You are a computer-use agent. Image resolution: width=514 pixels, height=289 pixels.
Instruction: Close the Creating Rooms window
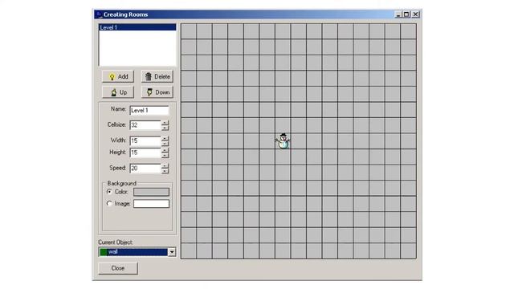415,14
